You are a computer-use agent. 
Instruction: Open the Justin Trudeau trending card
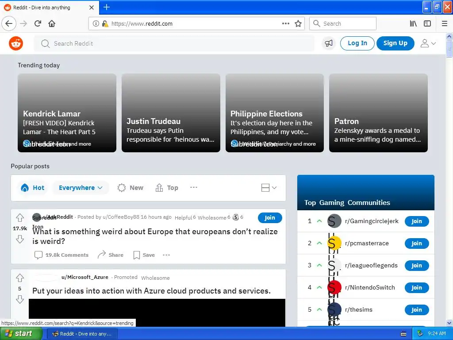171,113
